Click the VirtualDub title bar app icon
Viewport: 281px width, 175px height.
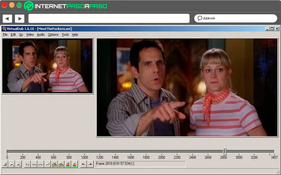click(x=4, y=29)
